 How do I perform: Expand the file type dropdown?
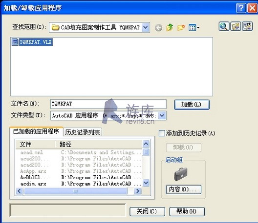click(x=162, y=115)
